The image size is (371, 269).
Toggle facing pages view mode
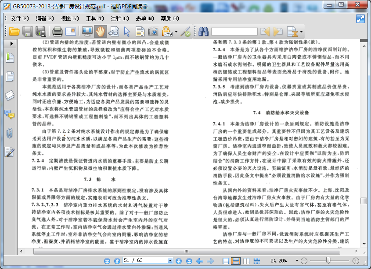pos(246,261)
